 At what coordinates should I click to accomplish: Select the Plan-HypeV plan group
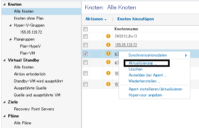point(30,46)
